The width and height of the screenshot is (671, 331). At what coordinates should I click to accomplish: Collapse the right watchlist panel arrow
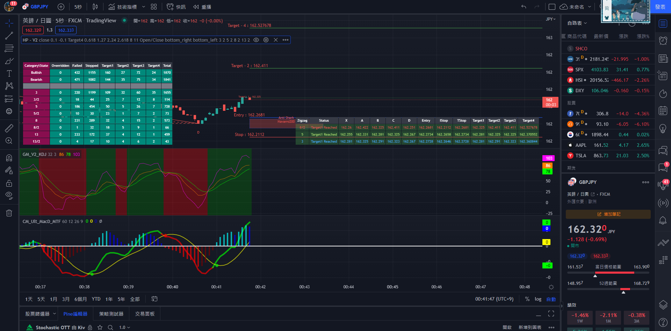562,306
